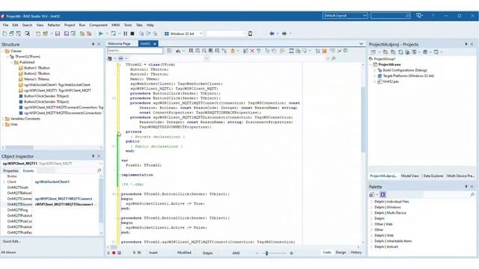Click the Object Inspector search magnifier

(99, 170)
